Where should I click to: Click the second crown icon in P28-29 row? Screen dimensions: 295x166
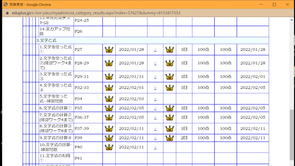170,63
